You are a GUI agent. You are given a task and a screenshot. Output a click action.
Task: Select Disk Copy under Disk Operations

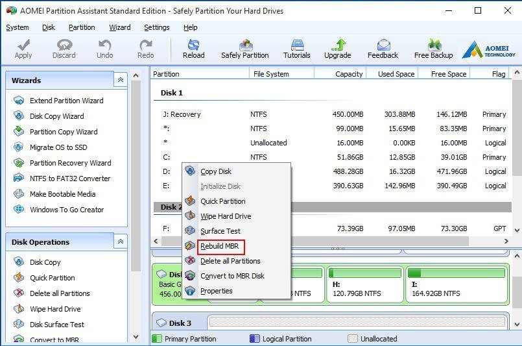(45, 262)
